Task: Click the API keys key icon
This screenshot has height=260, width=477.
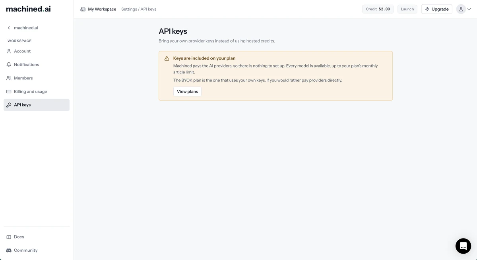Action: coord(9,105)
